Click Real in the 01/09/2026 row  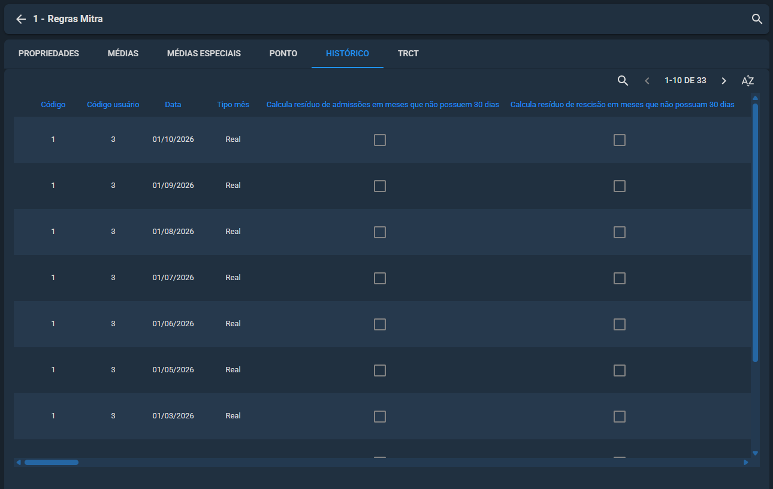(233, 186)
